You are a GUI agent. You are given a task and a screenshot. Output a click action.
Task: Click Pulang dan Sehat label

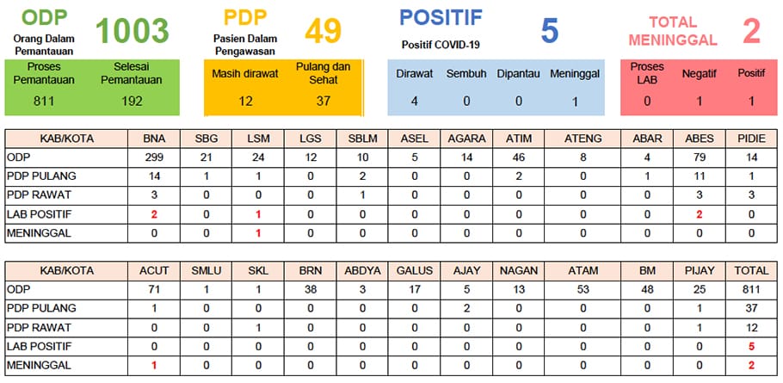coord(323,73)
